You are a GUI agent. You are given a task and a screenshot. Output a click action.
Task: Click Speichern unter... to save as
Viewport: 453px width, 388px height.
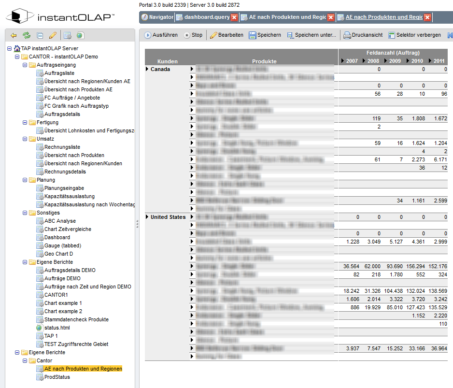click(x=311, y=35)
